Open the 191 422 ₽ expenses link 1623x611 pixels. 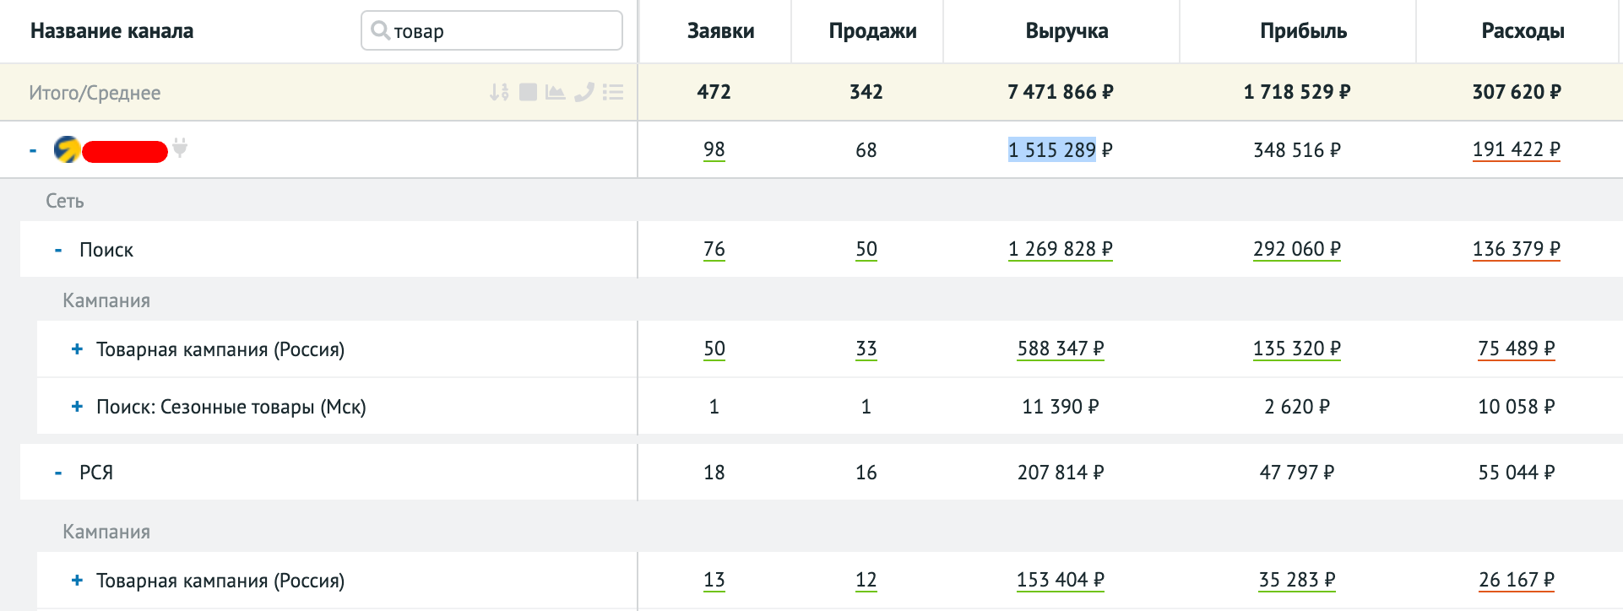tap(1516, 149)
